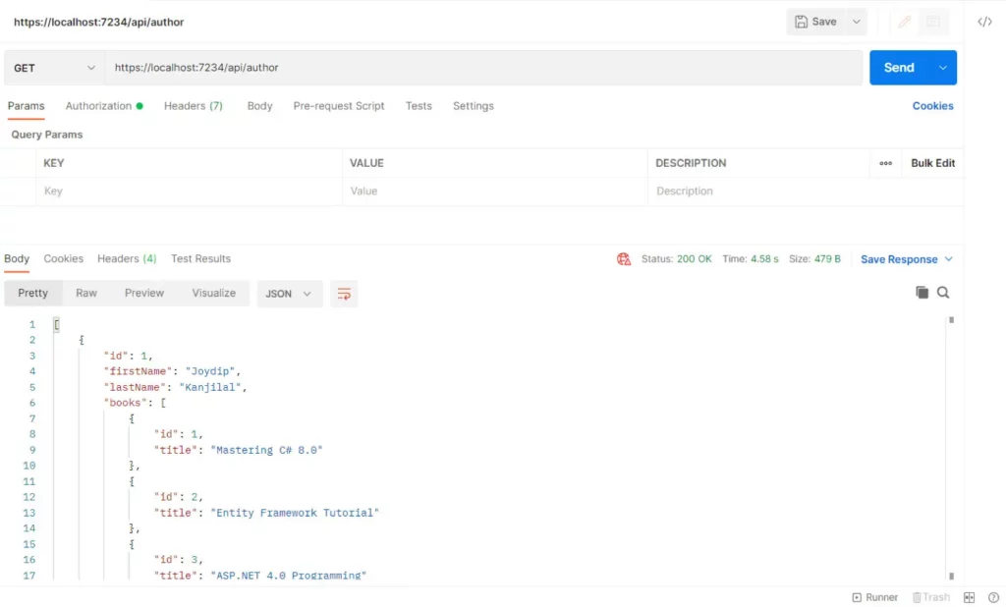Click the Time 4.58 s value
1006x607 pixels.
pyautogui.click(x=764, y=259)
